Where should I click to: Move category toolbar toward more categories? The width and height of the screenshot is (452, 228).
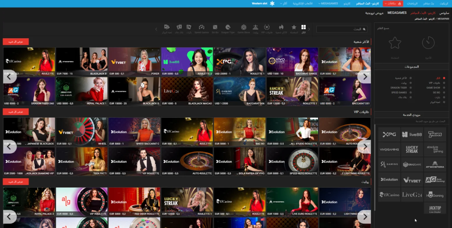pyautogui.click(x=156, y=29)
